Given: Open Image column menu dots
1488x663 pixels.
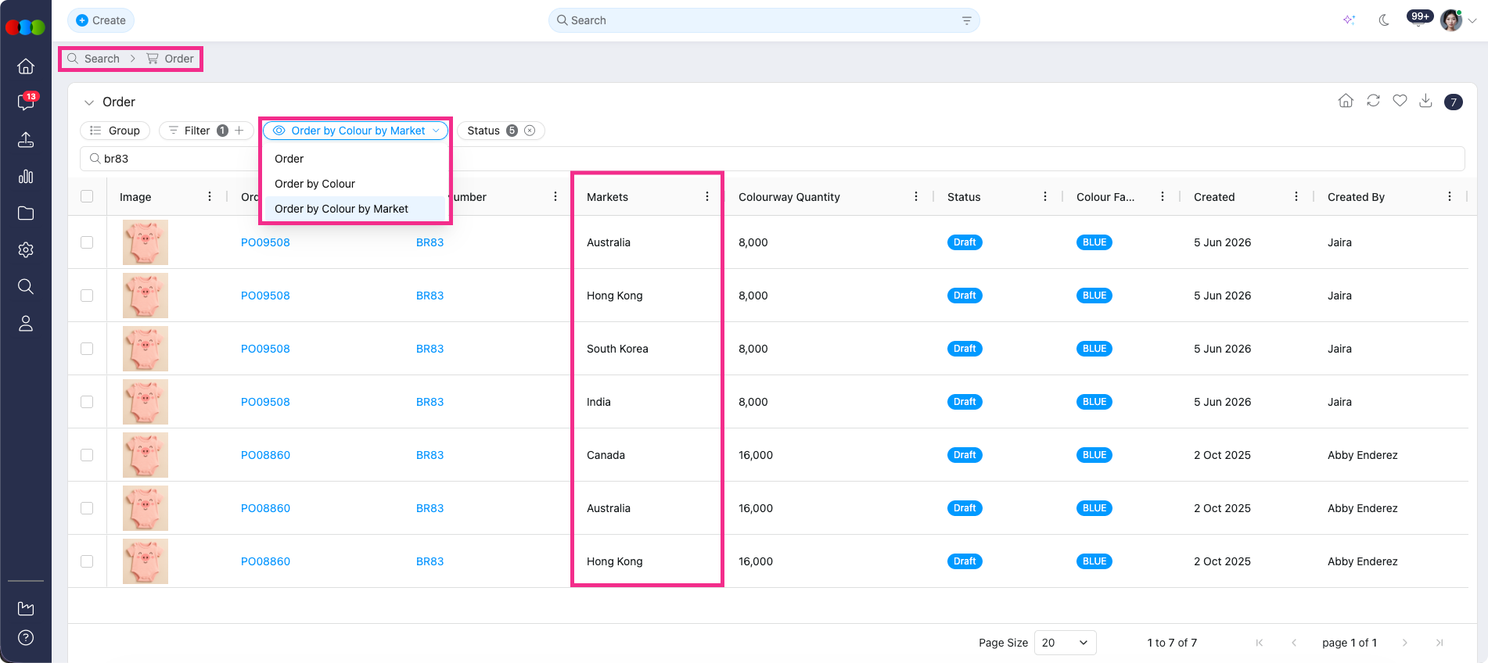Looking at the screenshot, I should coord(210,197).
